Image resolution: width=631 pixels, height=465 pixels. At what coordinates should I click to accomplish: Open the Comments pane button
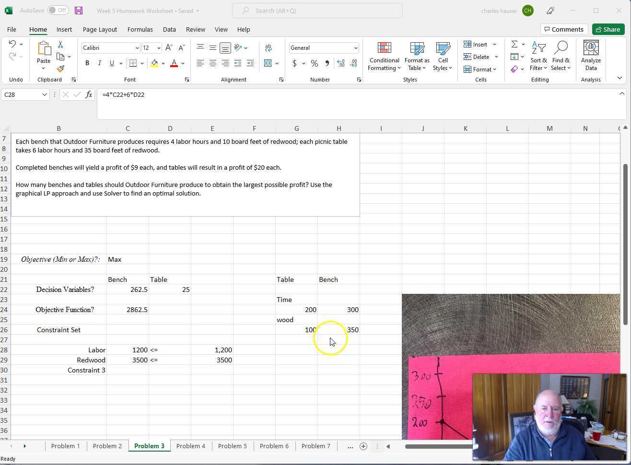pos(564,30)
